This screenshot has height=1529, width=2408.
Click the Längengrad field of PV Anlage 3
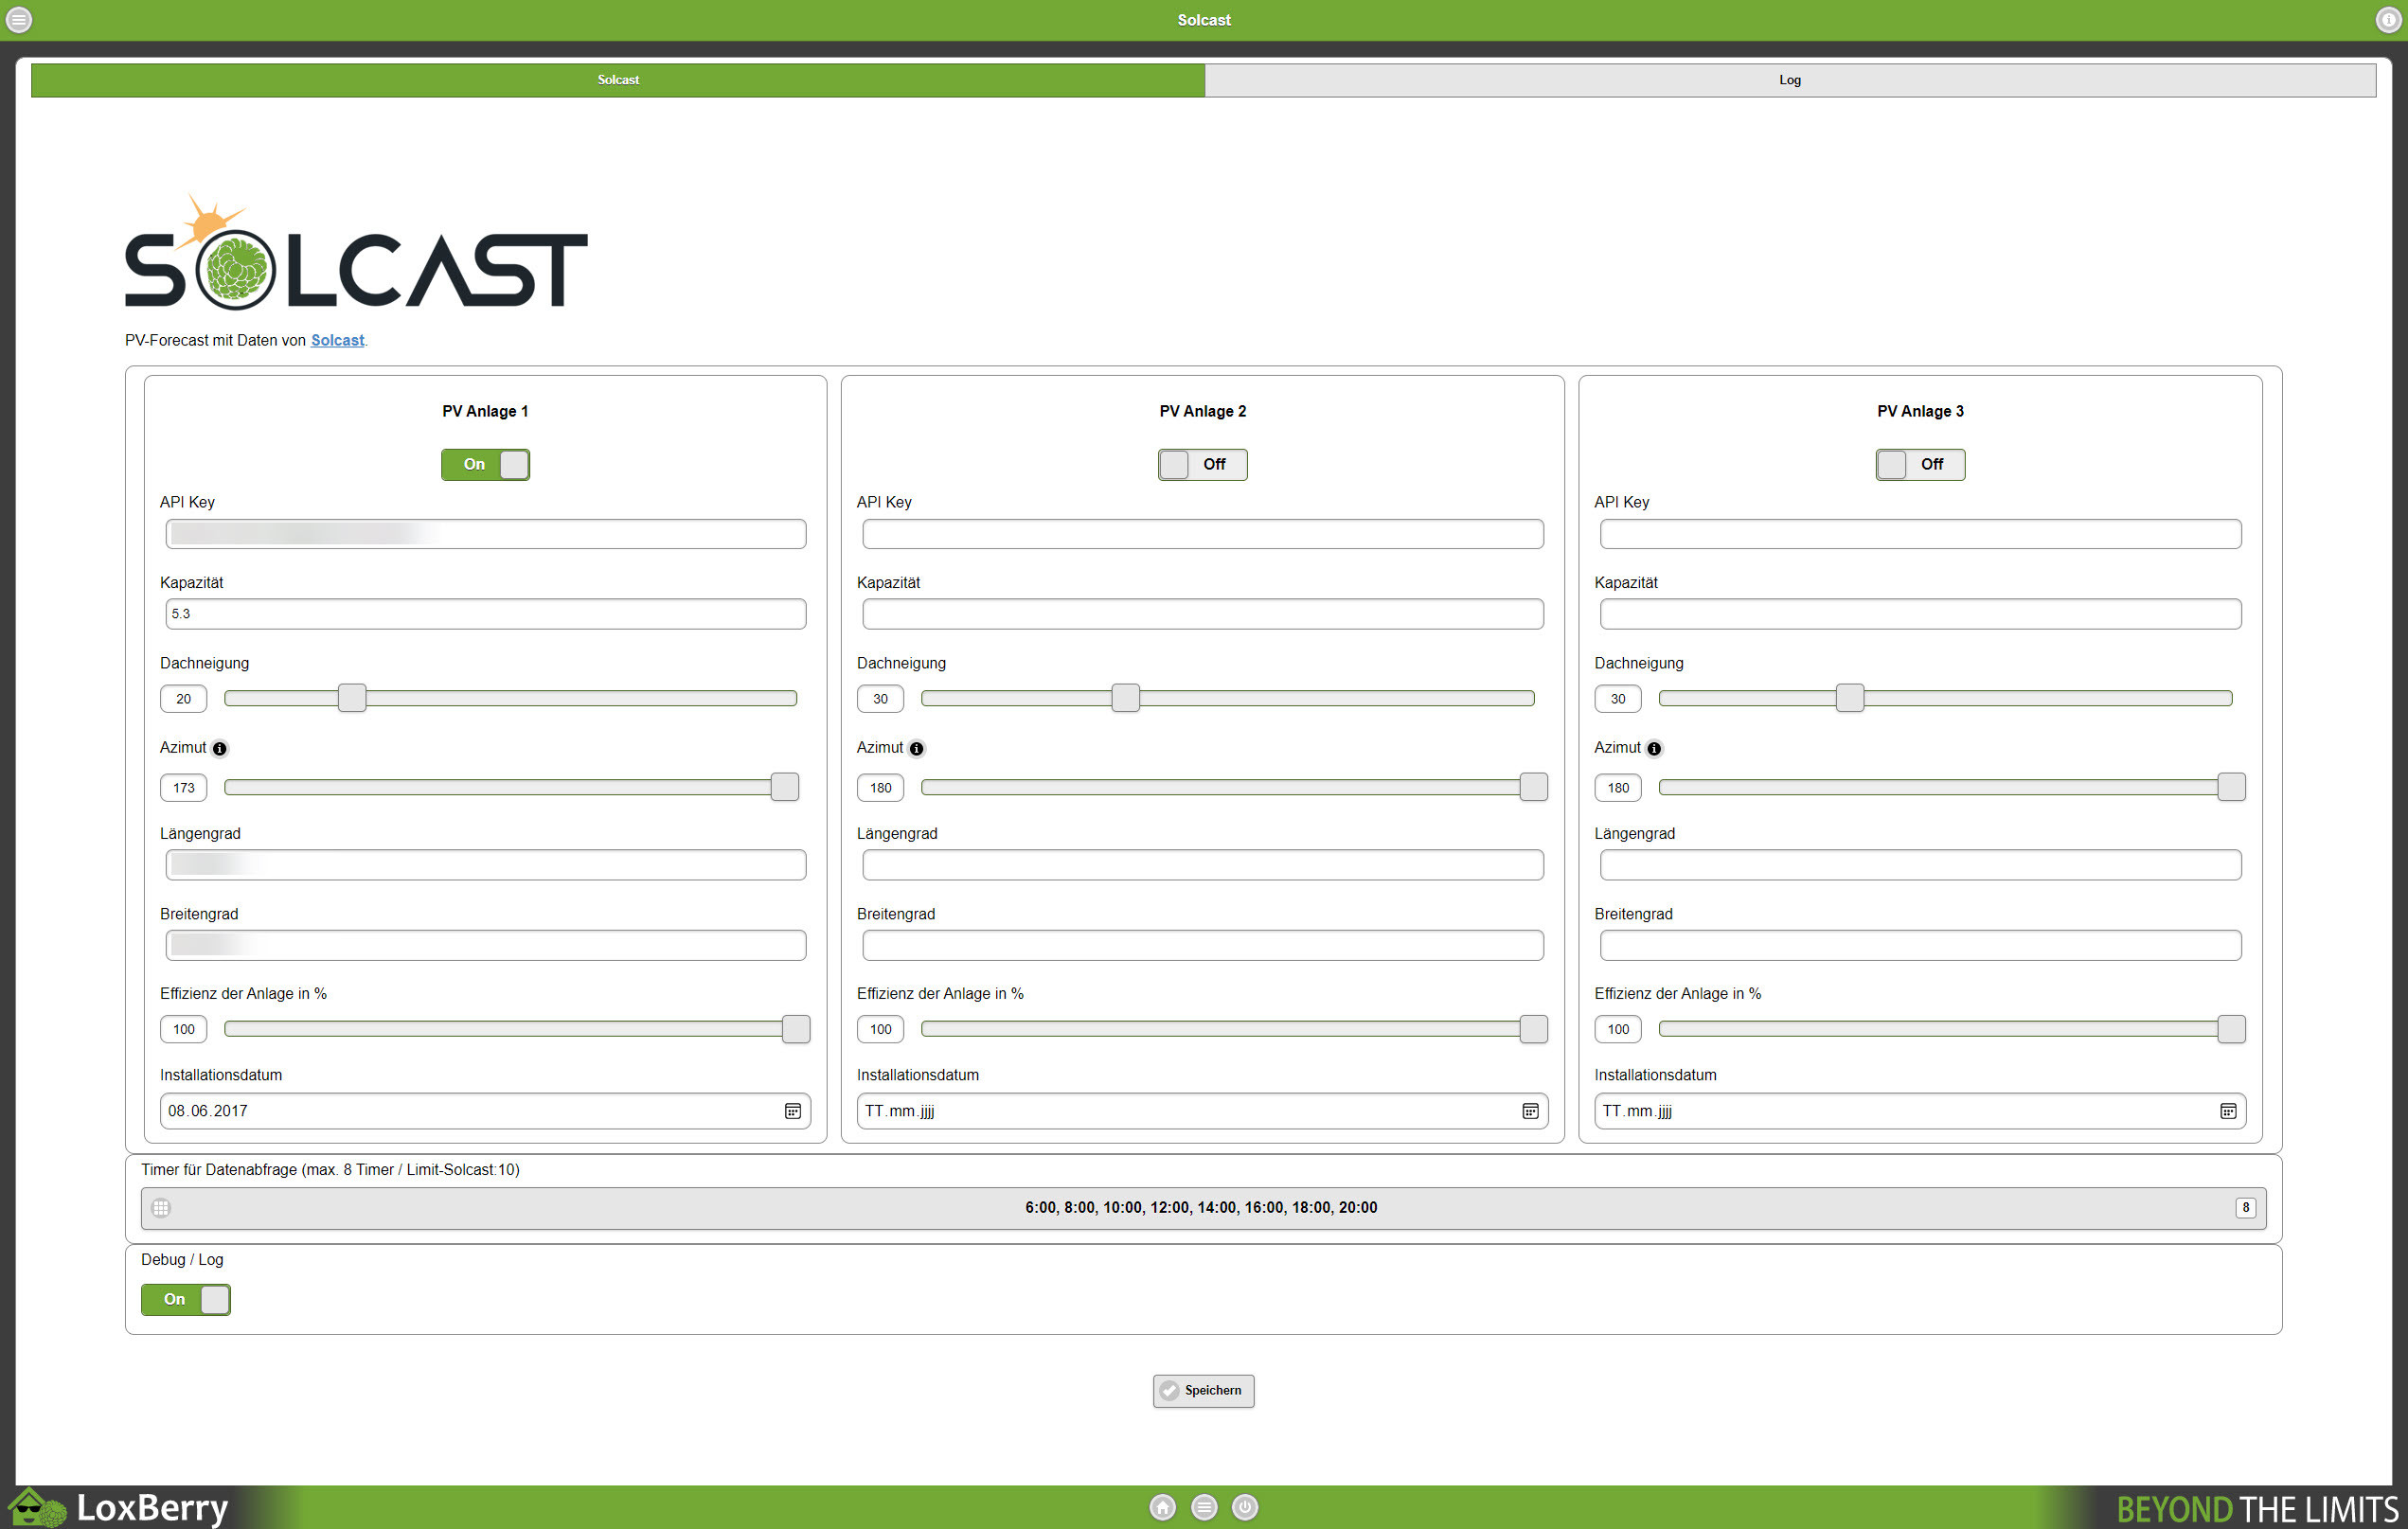point(1920,865)
